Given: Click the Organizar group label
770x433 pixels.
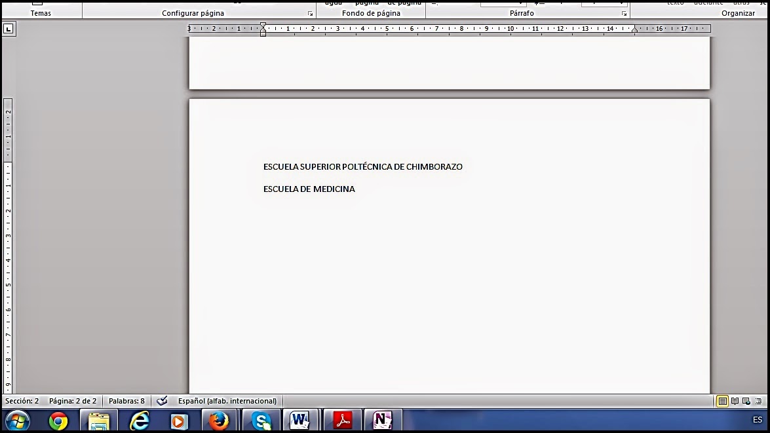Looking at the screenshot, I should (738, 13).
